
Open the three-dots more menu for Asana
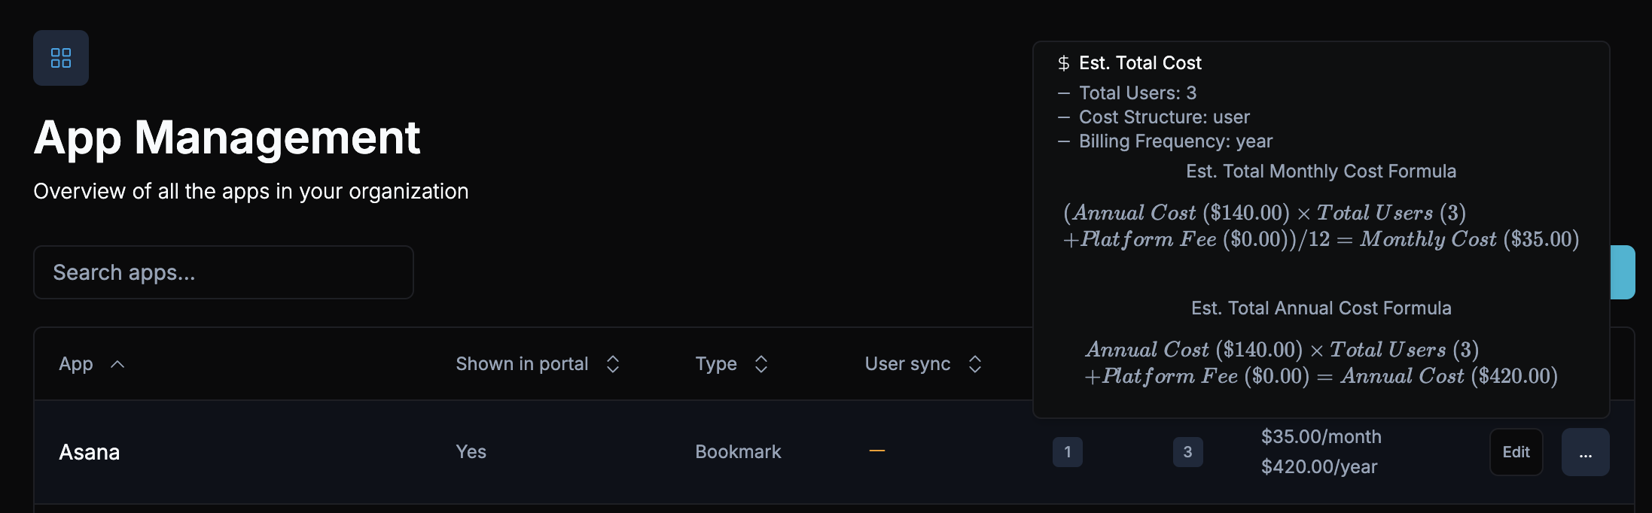1585,452
